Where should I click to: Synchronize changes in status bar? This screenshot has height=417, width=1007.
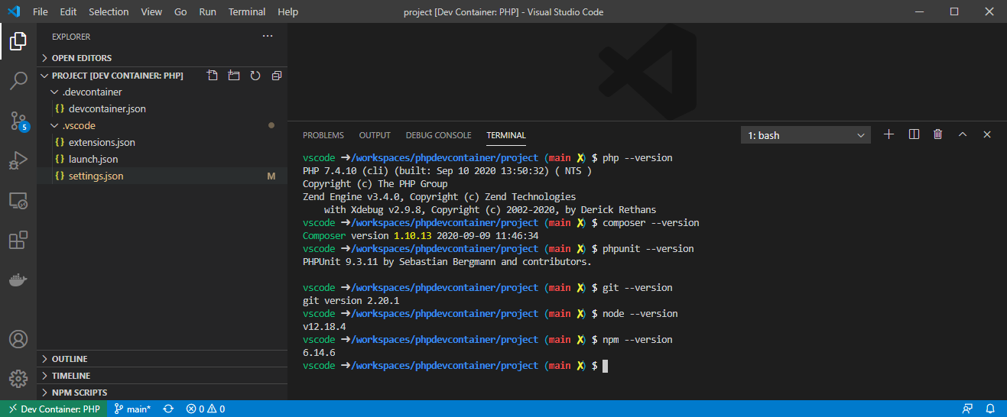pyautogui.click(x=168, y=409)
